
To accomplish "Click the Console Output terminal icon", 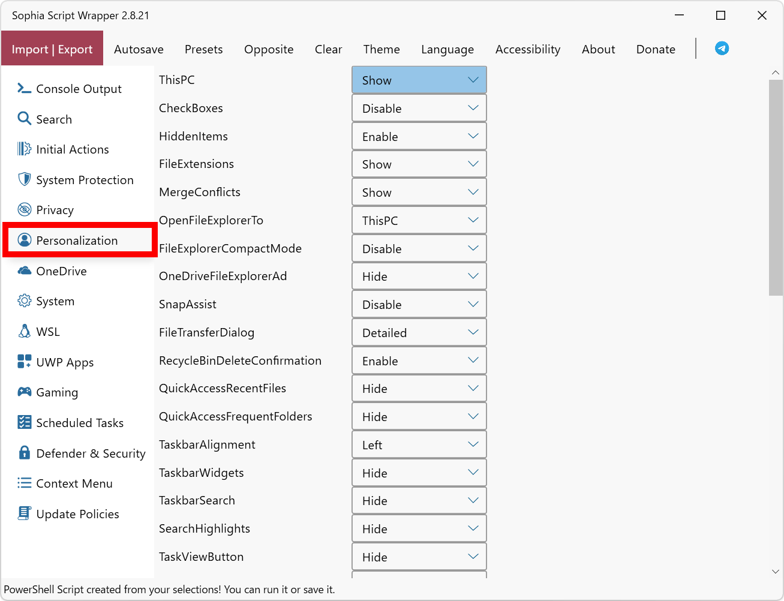I will 24,88.
